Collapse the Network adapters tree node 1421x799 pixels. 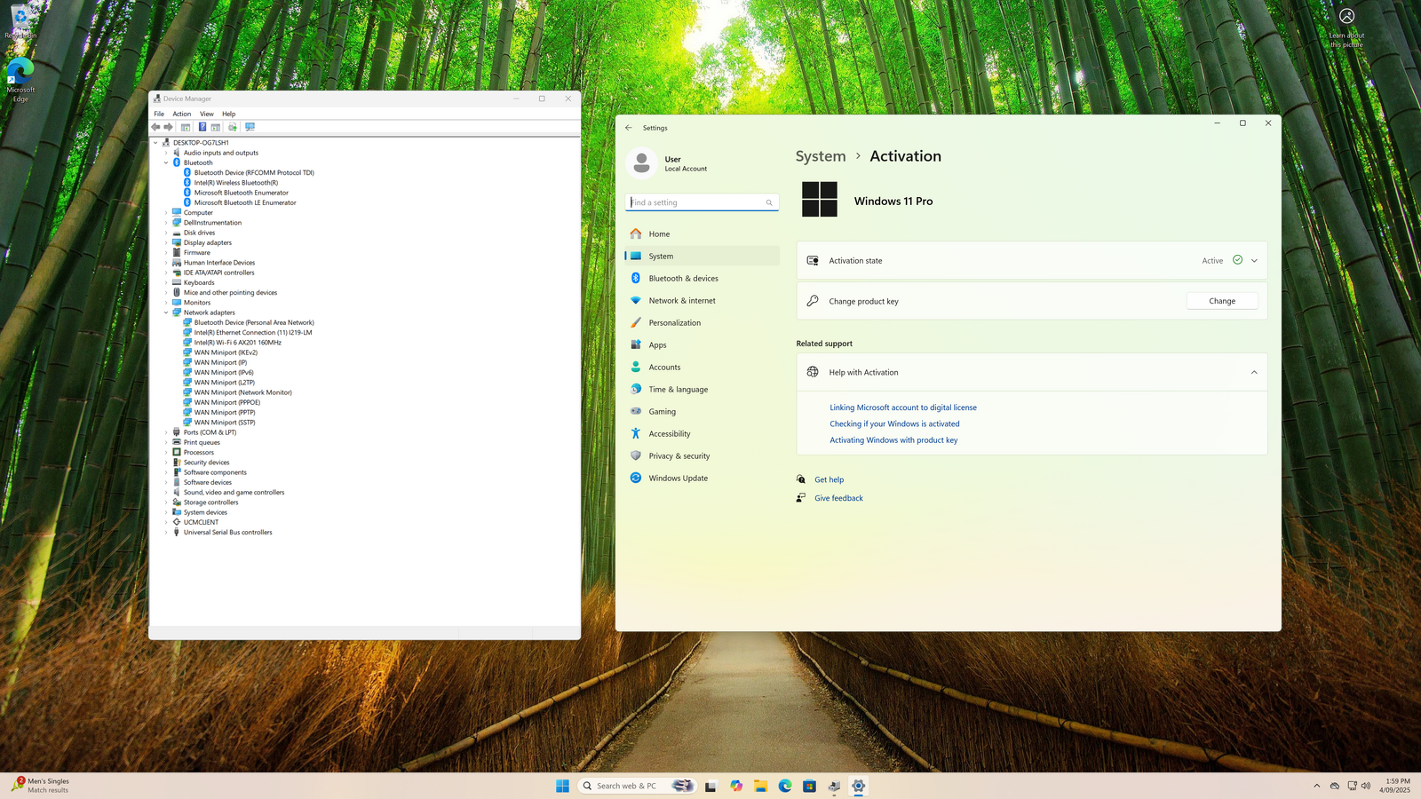click(x=166, y=312)
